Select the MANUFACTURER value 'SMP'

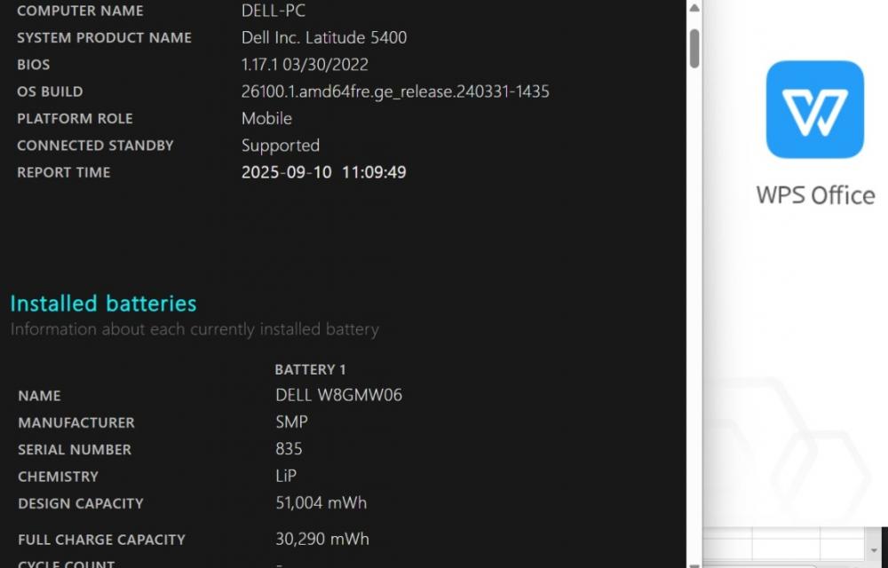(291, 422)
